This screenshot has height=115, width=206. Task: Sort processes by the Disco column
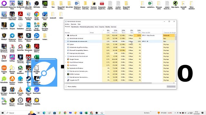122,31
